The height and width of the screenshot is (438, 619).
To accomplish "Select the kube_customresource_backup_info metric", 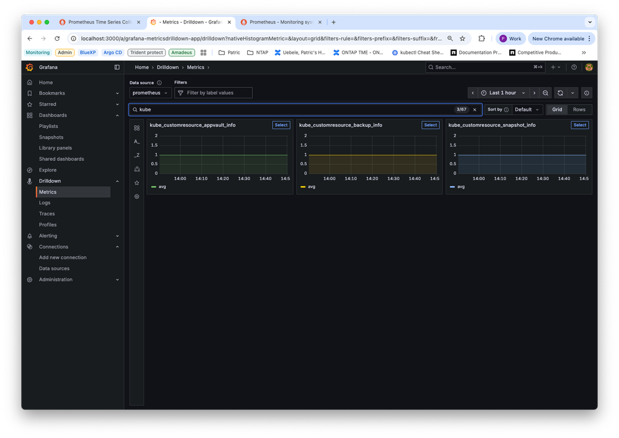I will [x=430, y=125].
